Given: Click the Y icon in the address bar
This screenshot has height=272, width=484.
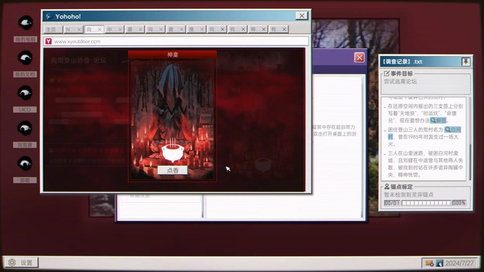Looking at the screenshot, I should (48, 42).
